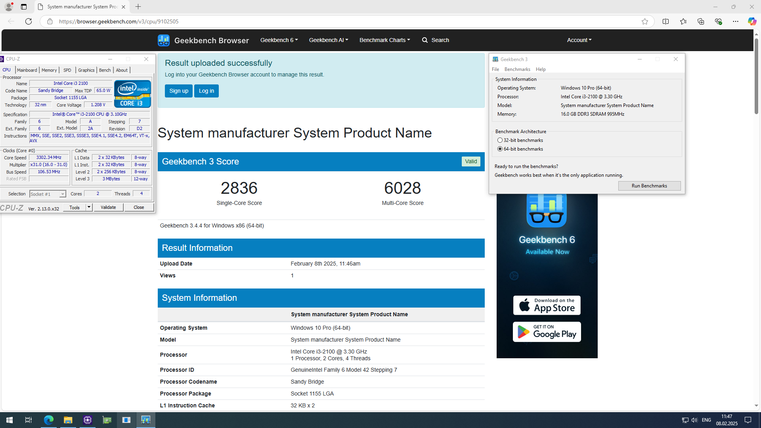761x428 pixels.
Task: Open volume control in system tray
Action: click(694, 420)
